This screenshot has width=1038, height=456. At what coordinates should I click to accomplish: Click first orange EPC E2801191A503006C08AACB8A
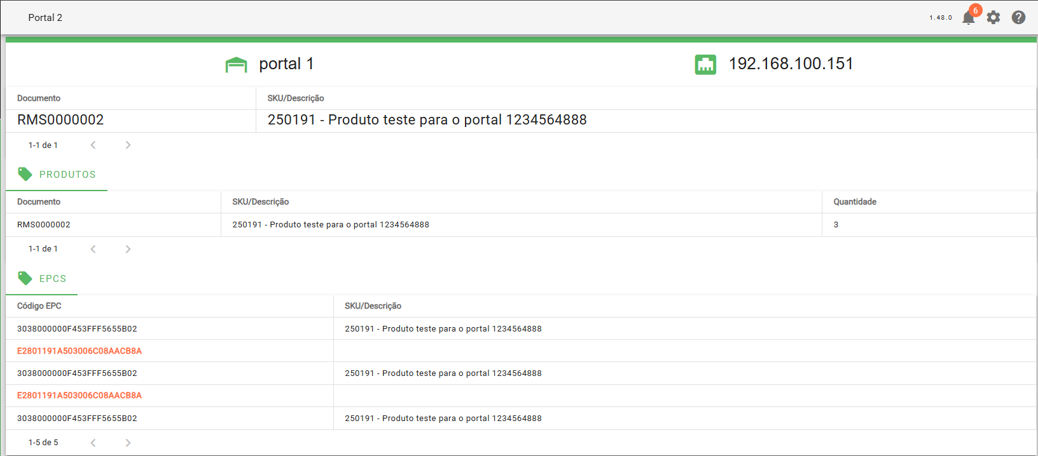click(x=80, y=351)
